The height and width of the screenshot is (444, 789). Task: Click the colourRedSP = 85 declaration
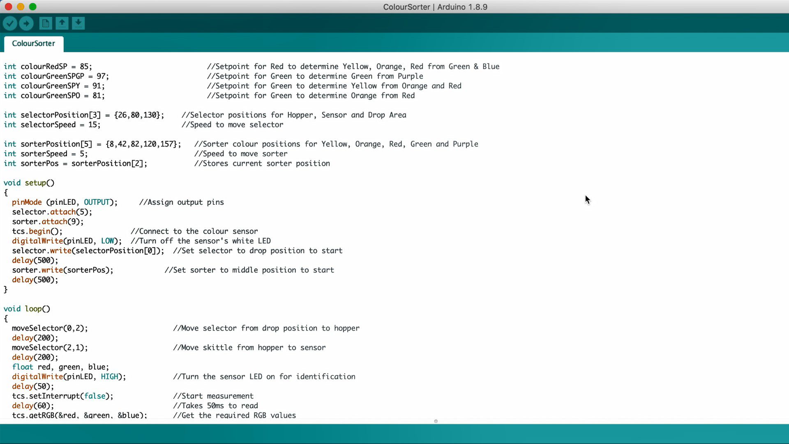(x=48, y=67)
